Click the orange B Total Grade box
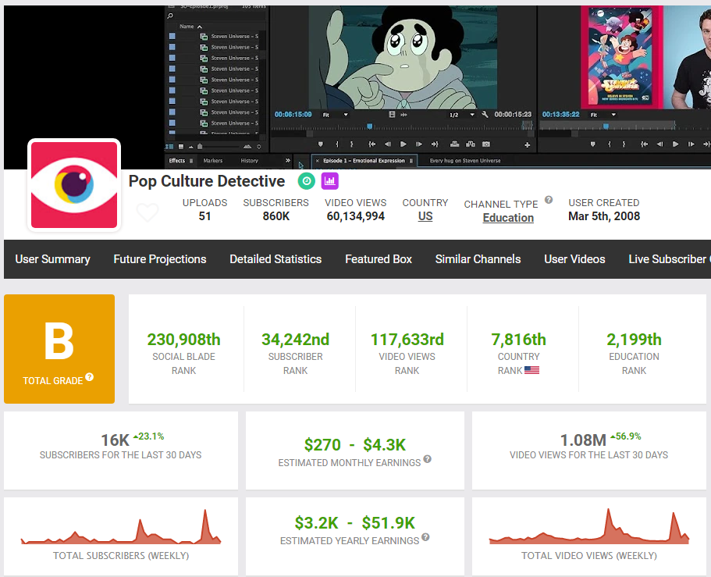 [x=59, y=349]
